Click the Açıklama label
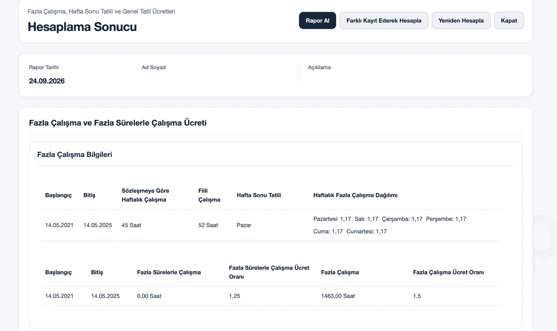The width and height of the screenshot is (557, 331). [x=319, y=67]
